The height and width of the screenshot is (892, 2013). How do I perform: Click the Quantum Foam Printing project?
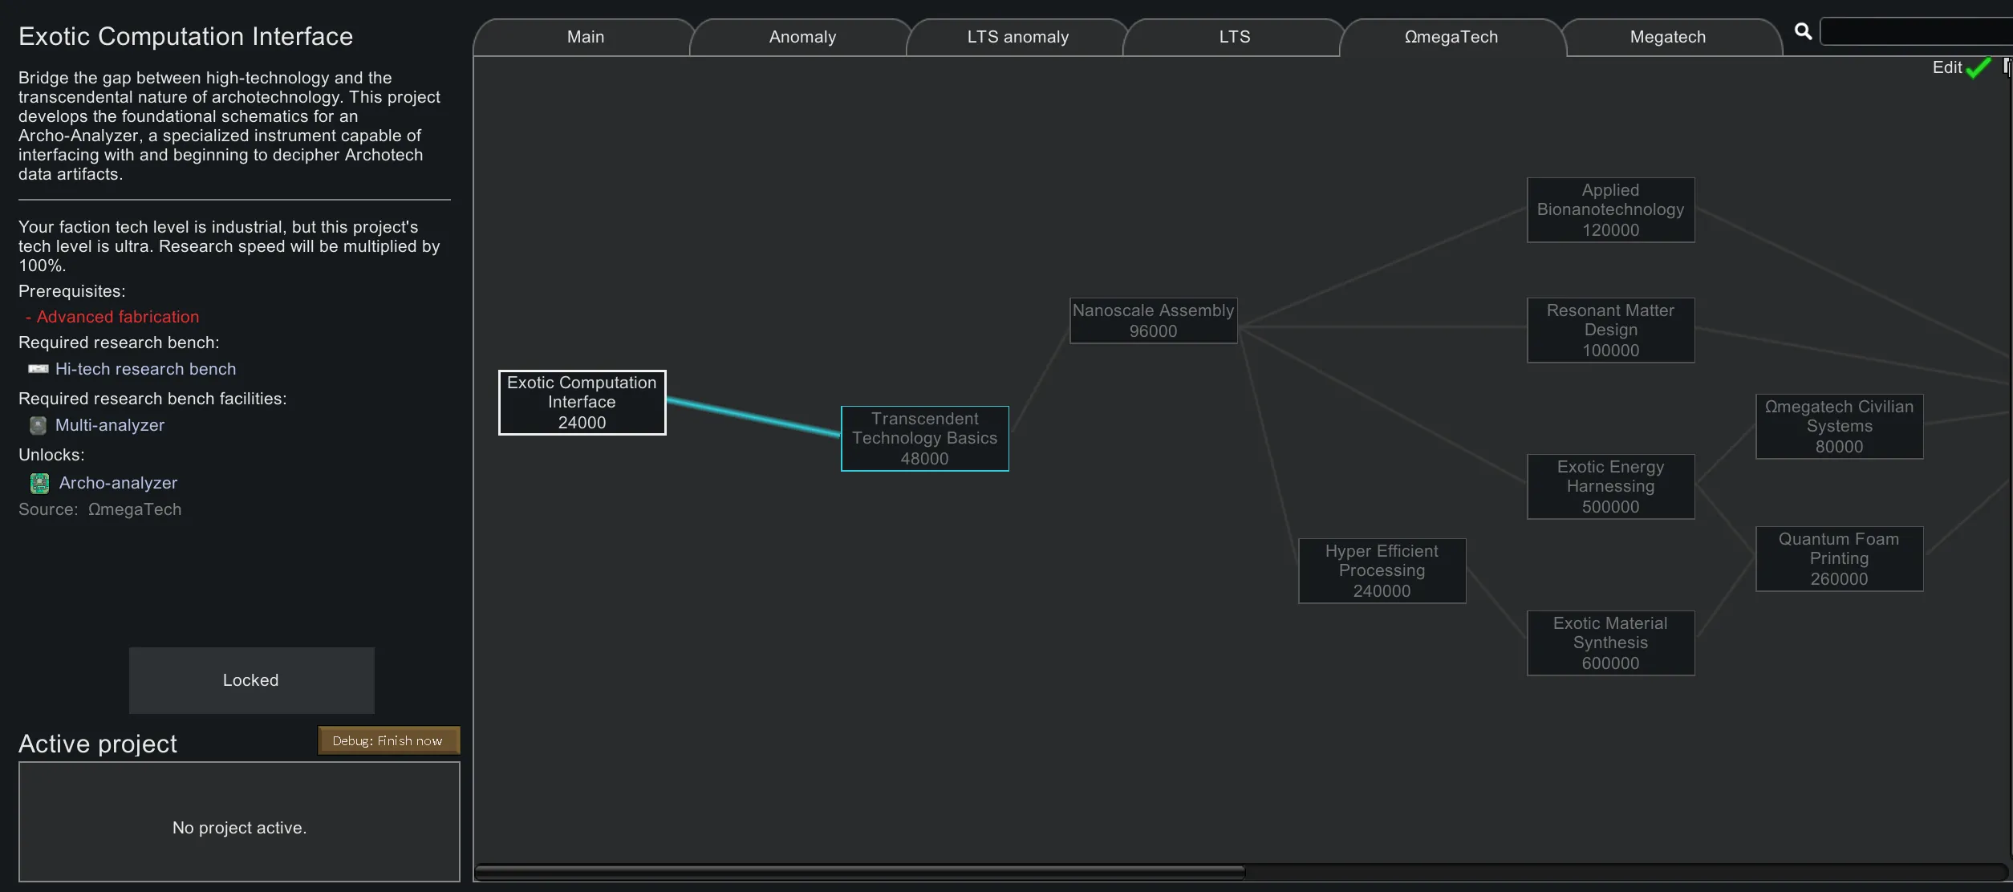click(x=1838, y=559)
